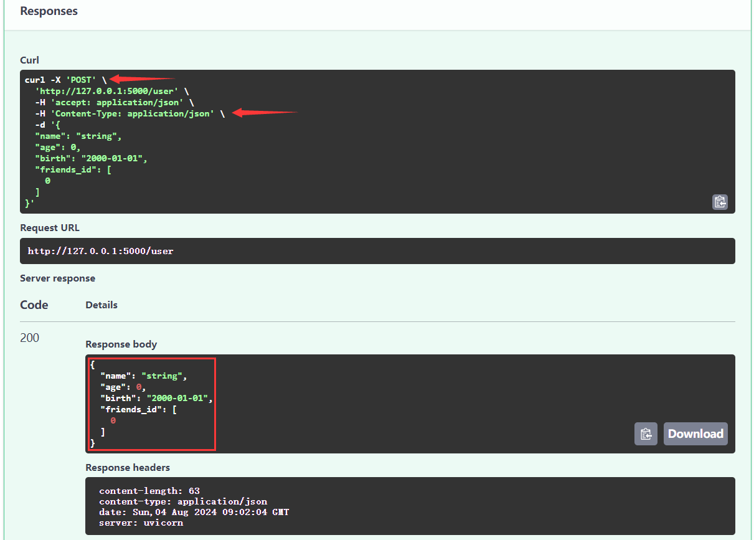The width and height of the screenshot is (754, 540).
Task: Click the "age" value in response body
Action: pyautogui.click(x=140, y=387)
